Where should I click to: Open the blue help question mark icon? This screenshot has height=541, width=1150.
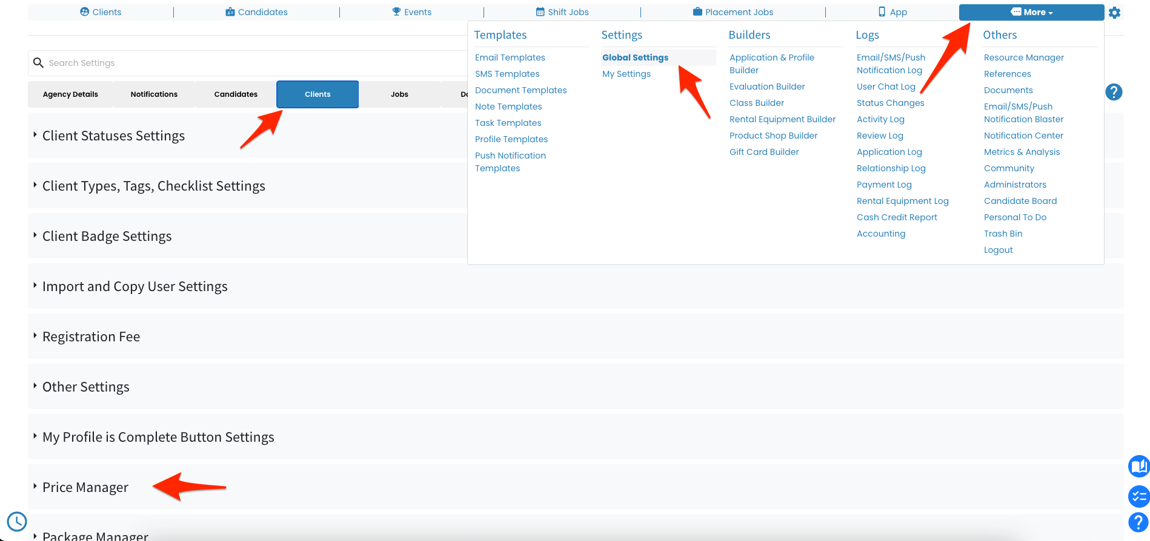coord(1114,92)
